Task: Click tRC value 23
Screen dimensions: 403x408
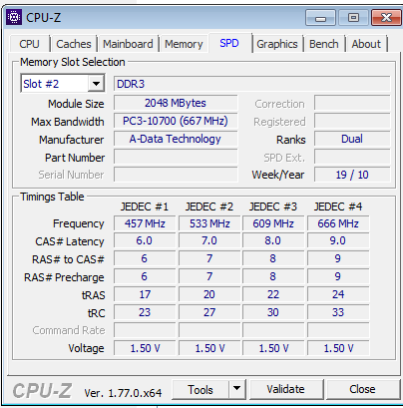Action: click(x=145, y=312)
